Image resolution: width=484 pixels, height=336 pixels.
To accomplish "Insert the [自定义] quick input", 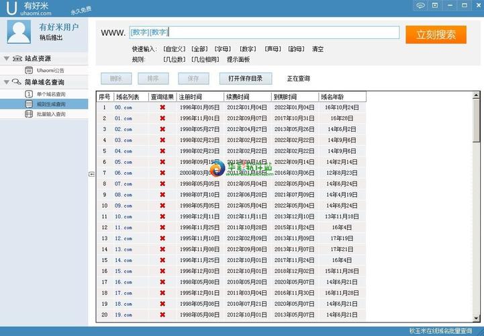I will [x=175, y=49].
